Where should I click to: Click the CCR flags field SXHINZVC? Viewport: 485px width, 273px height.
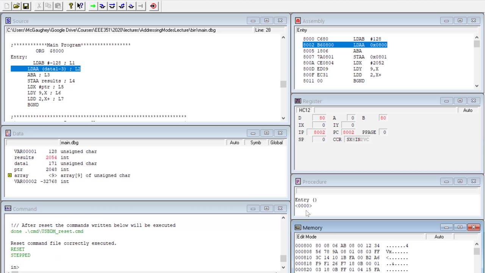coord(358,140)
